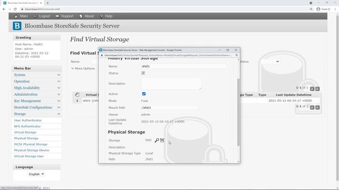
Task: Click the Main home icon
Action: (x=16, y=16)
